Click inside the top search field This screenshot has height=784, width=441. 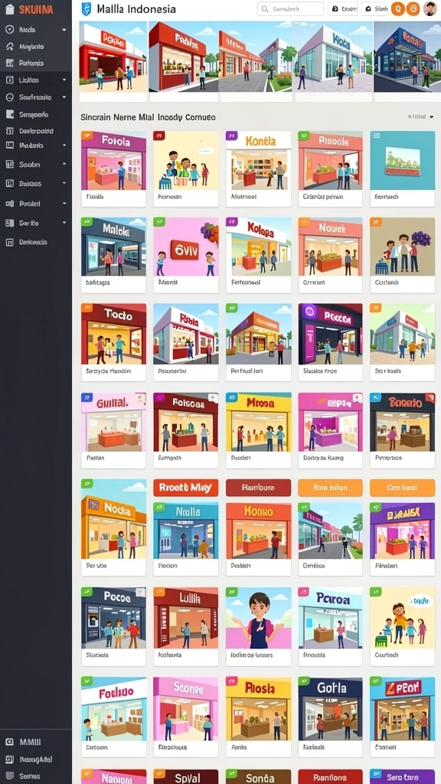290,9
